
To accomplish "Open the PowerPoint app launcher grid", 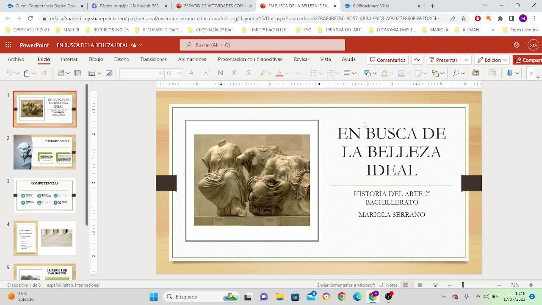I will pyautogui.click(x=8, y=45).
